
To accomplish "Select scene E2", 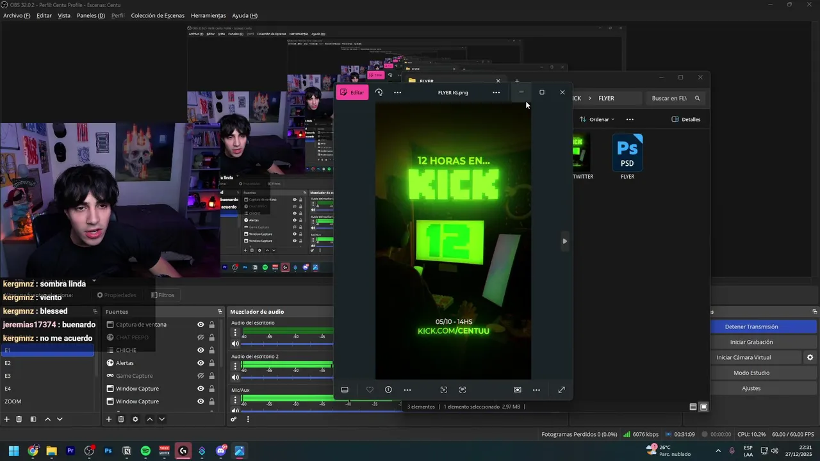I will click(48, 363).
